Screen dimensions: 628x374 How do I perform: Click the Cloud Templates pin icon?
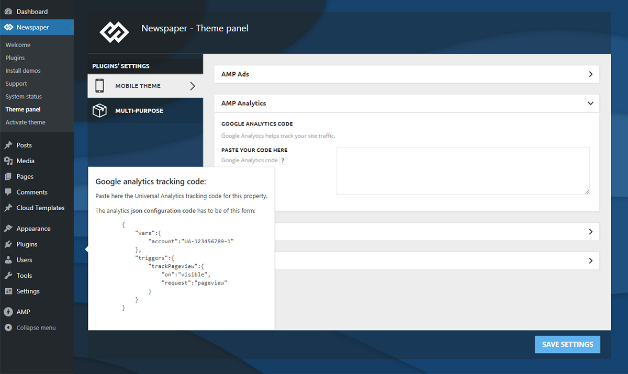pos(8,208)
